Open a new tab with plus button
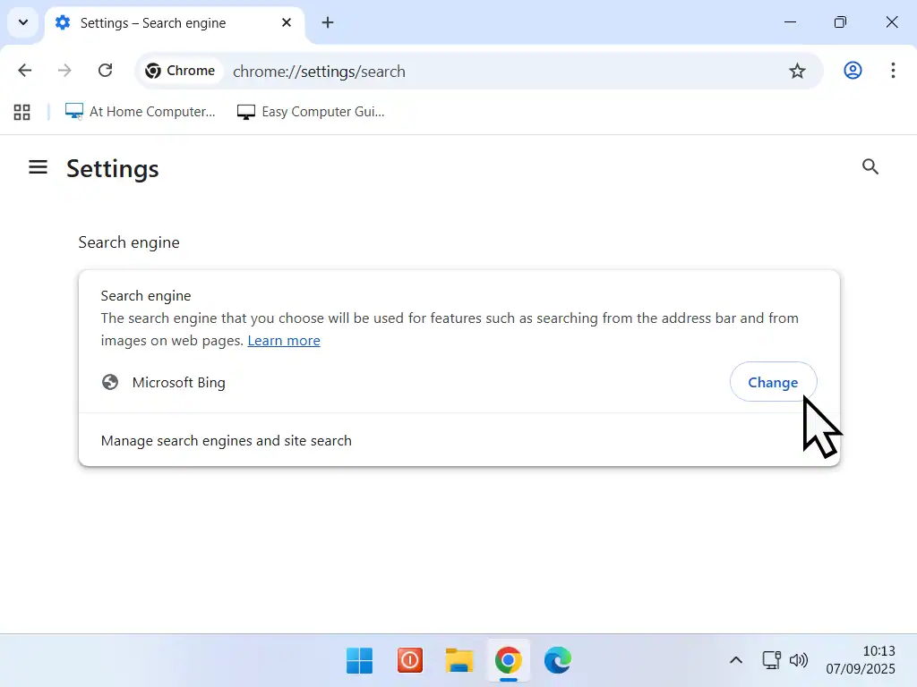 pyautogui.click(x=328, y=22)
